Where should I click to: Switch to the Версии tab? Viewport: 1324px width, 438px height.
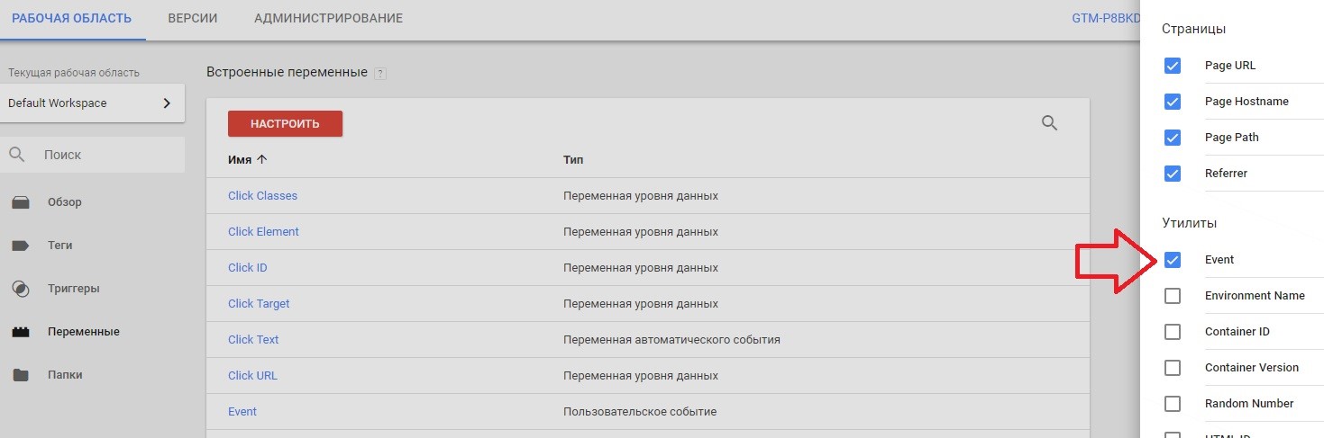[x=193, y=18]
